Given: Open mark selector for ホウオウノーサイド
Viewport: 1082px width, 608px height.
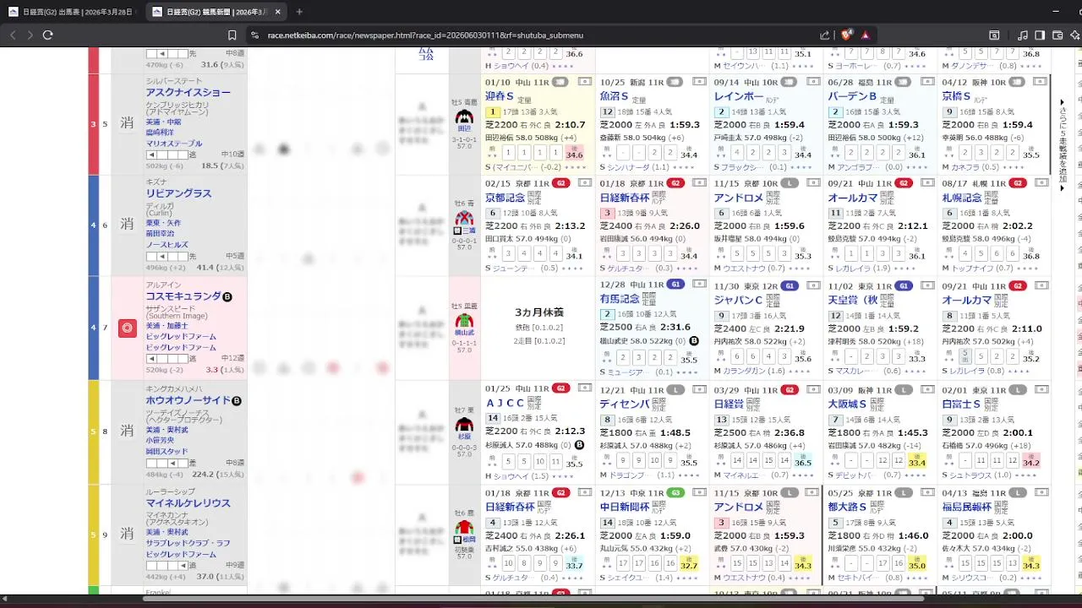Looking at the screenshot, I should click(127, 431).
